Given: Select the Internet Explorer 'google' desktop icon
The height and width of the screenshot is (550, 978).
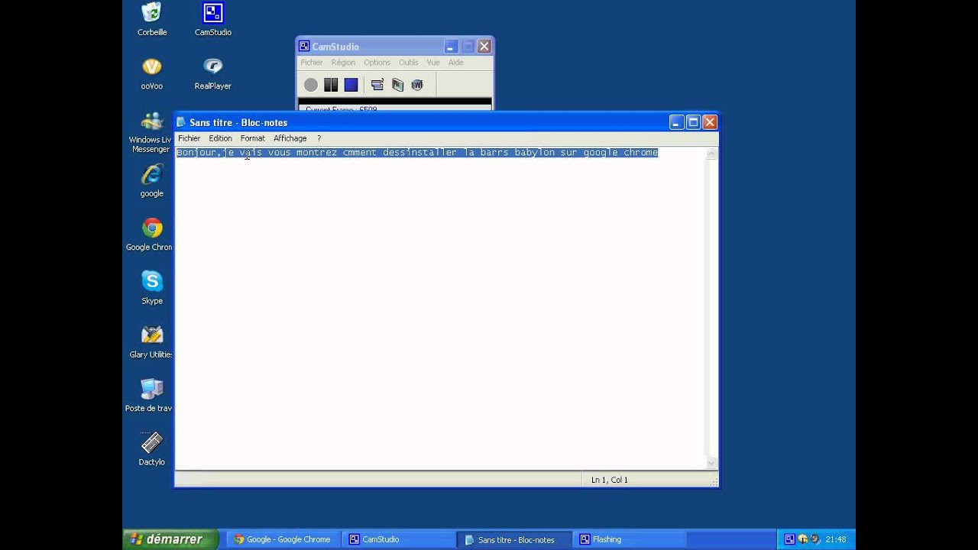Looking at the screenshot, I should tap(152, 181).
